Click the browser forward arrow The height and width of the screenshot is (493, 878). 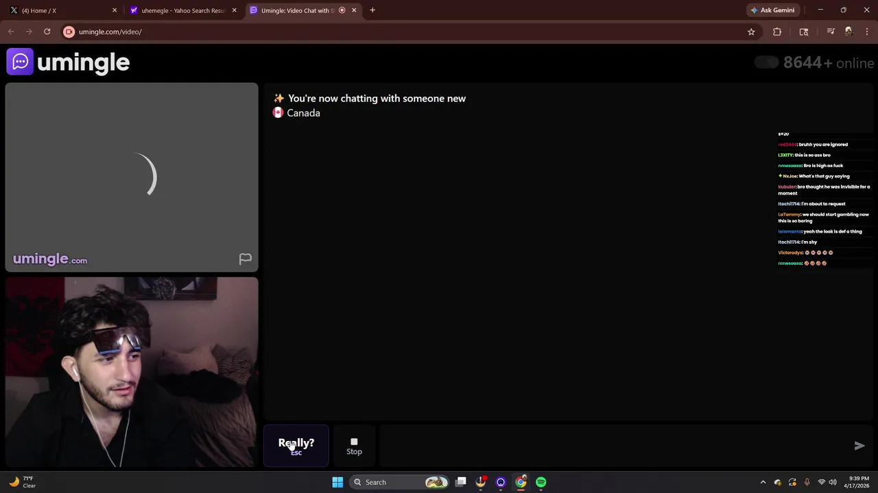coord(29,31)
